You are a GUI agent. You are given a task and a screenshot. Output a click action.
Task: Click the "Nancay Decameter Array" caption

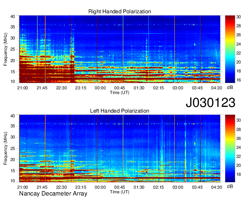tap(53, 194)
